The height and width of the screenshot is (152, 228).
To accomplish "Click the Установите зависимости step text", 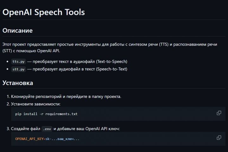I will click(x=35, y=104).
